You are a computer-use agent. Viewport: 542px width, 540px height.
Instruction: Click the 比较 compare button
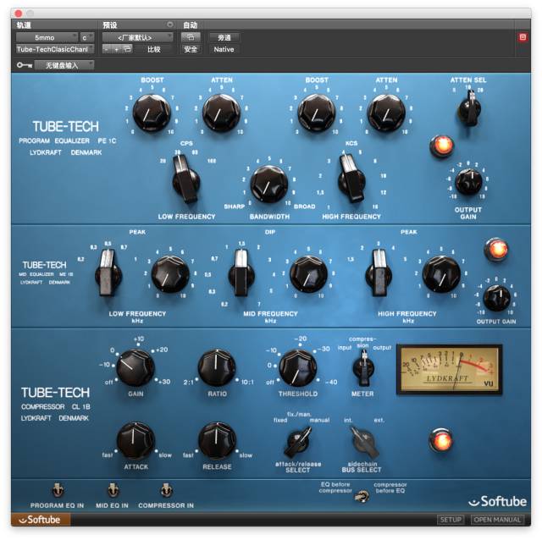click(x=154, y=49)
